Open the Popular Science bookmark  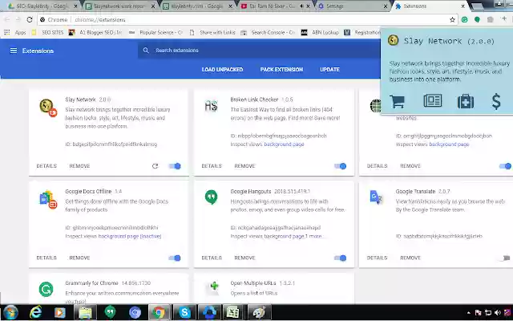(x=156, y=32)
